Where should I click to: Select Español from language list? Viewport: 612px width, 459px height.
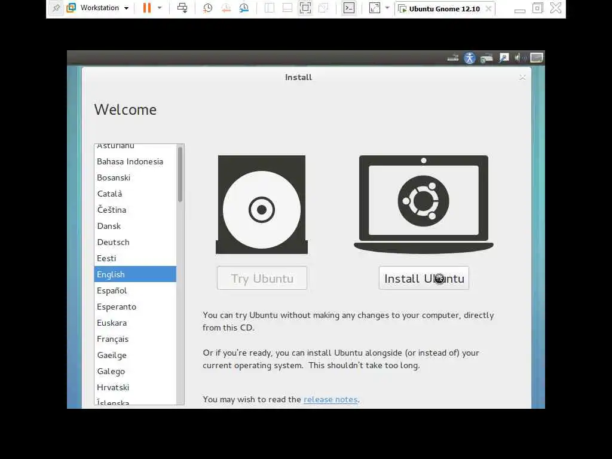(x=136, y=290)
